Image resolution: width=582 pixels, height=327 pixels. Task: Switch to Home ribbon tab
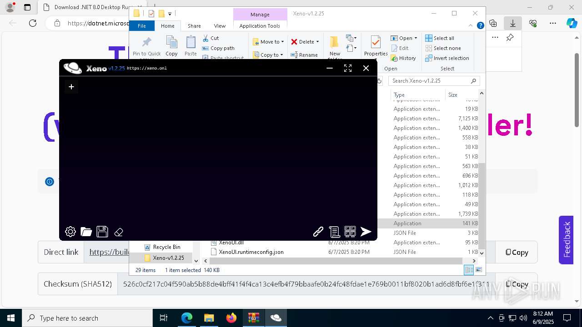click(167, 26)
